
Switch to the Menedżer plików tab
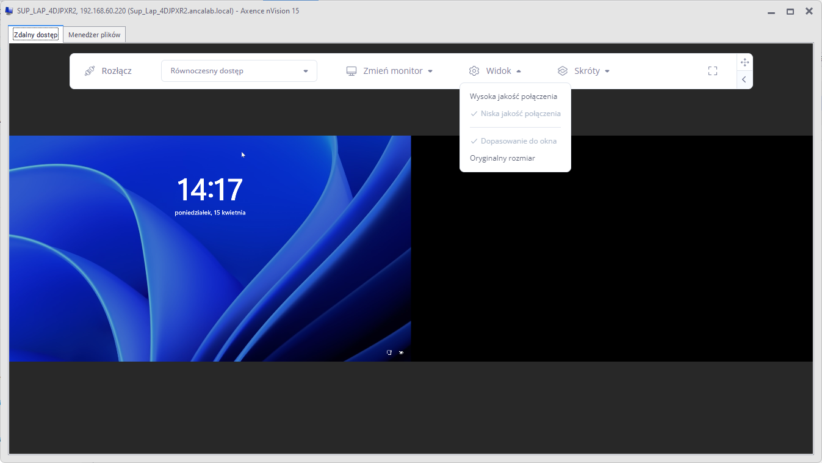click(95, 35)
